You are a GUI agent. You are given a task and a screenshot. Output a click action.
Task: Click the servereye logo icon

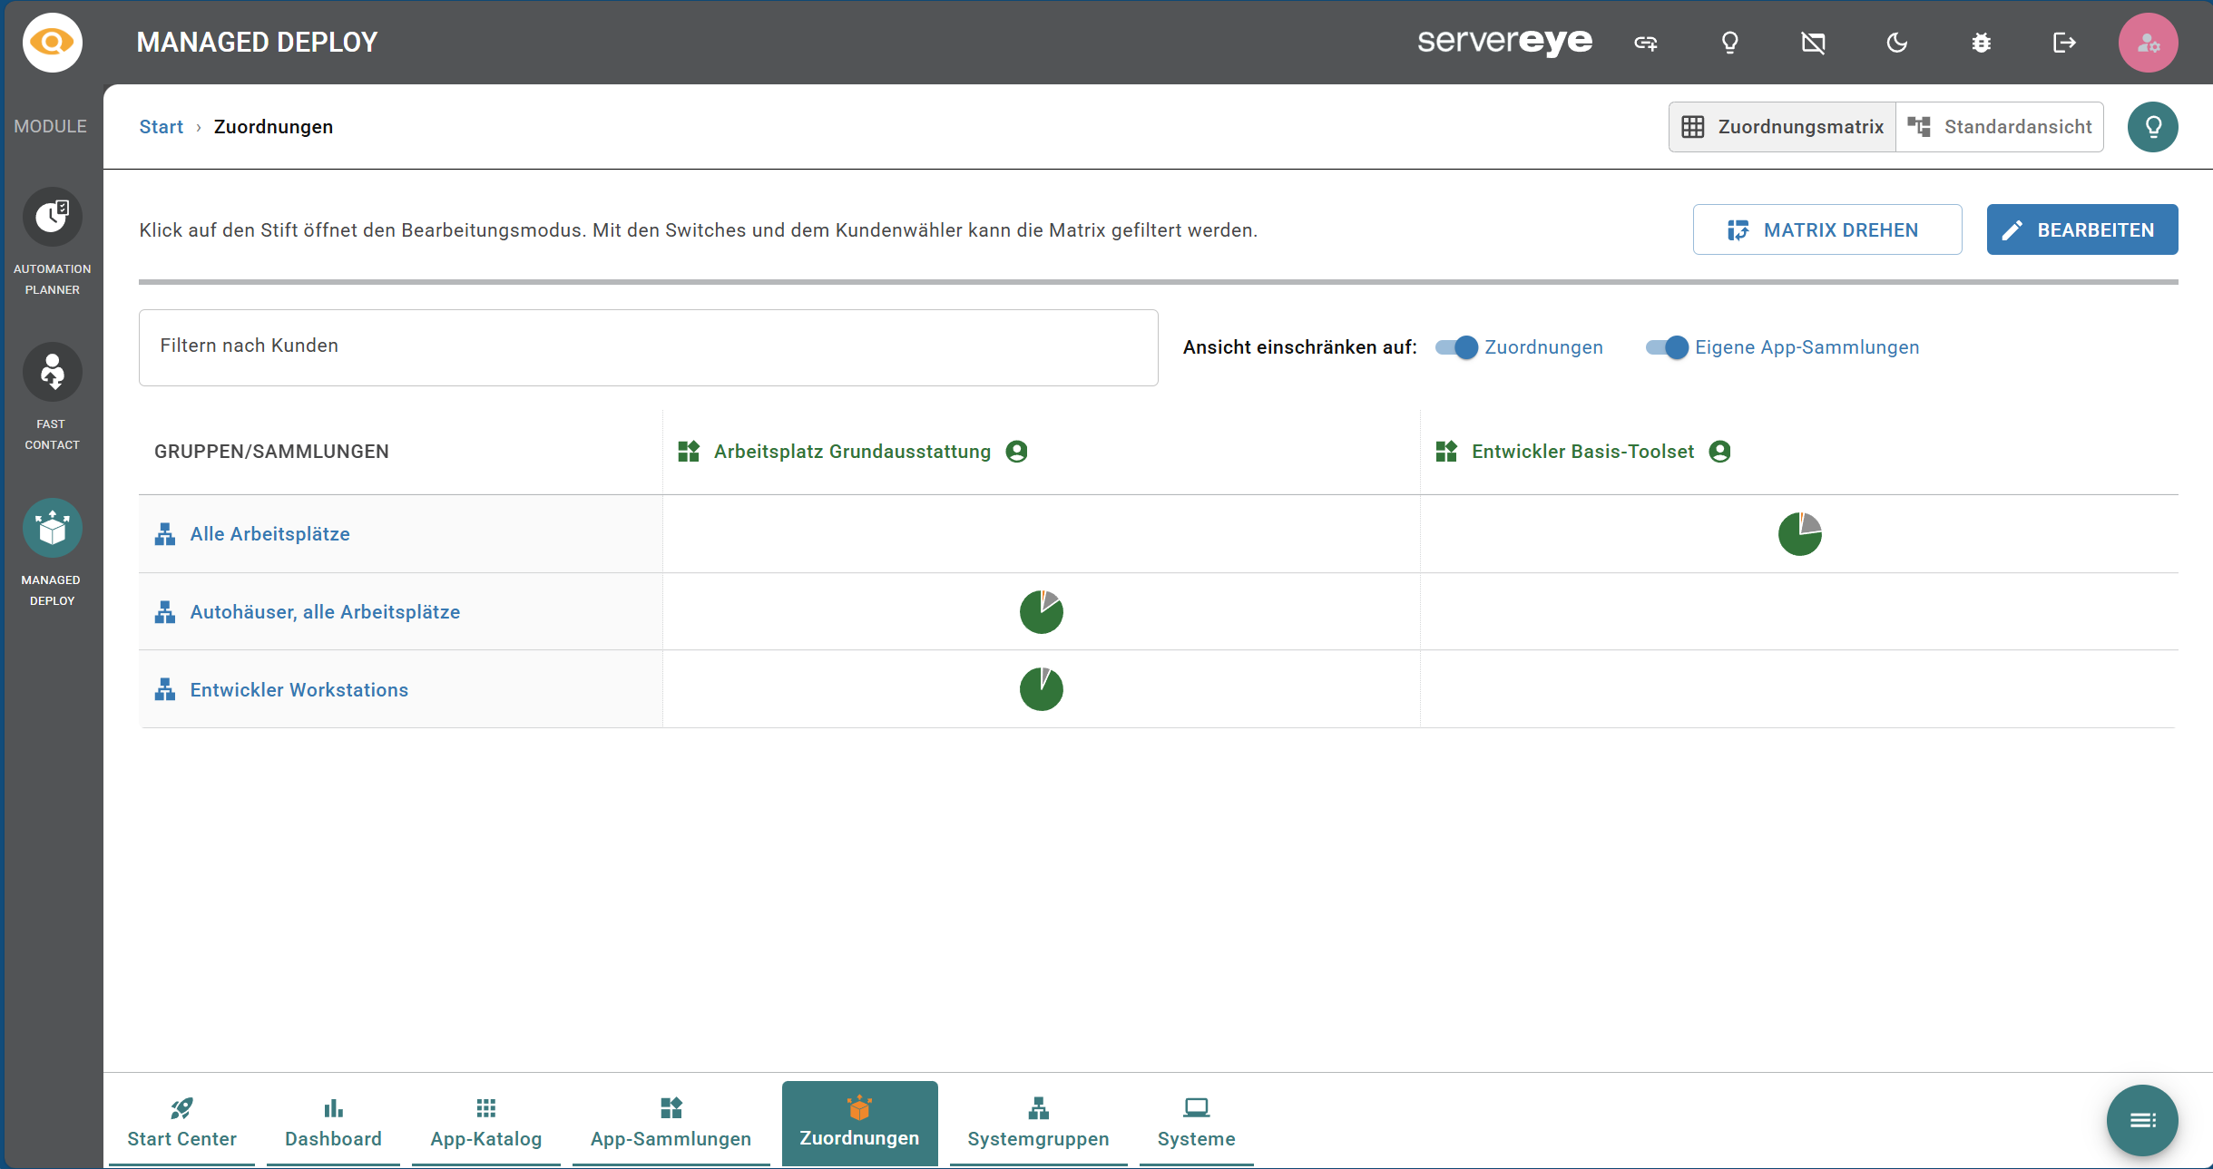(52, 43)
